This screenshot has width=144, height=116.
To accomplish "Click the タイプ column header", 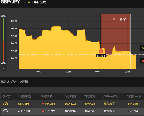I will click(7, 97).
